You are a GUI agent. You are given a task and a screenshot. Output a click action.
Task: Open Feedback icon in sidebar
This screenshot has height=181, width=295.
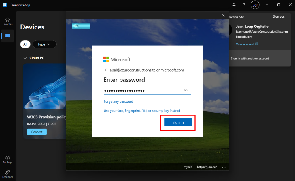point(7,174)
